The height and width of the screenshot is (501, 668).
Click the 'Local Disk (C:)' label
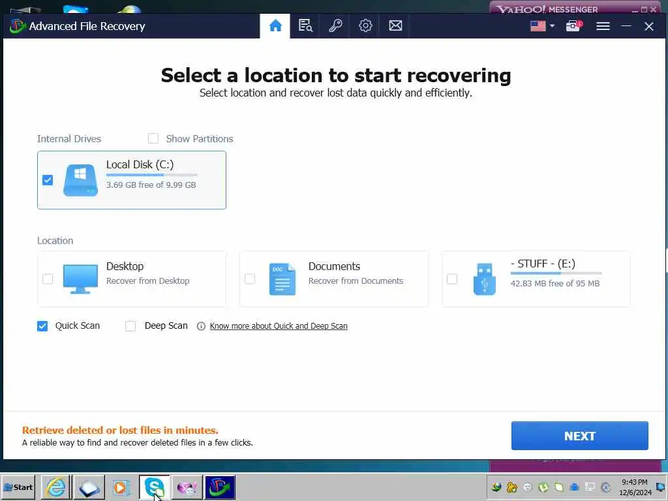click(140, 164)
